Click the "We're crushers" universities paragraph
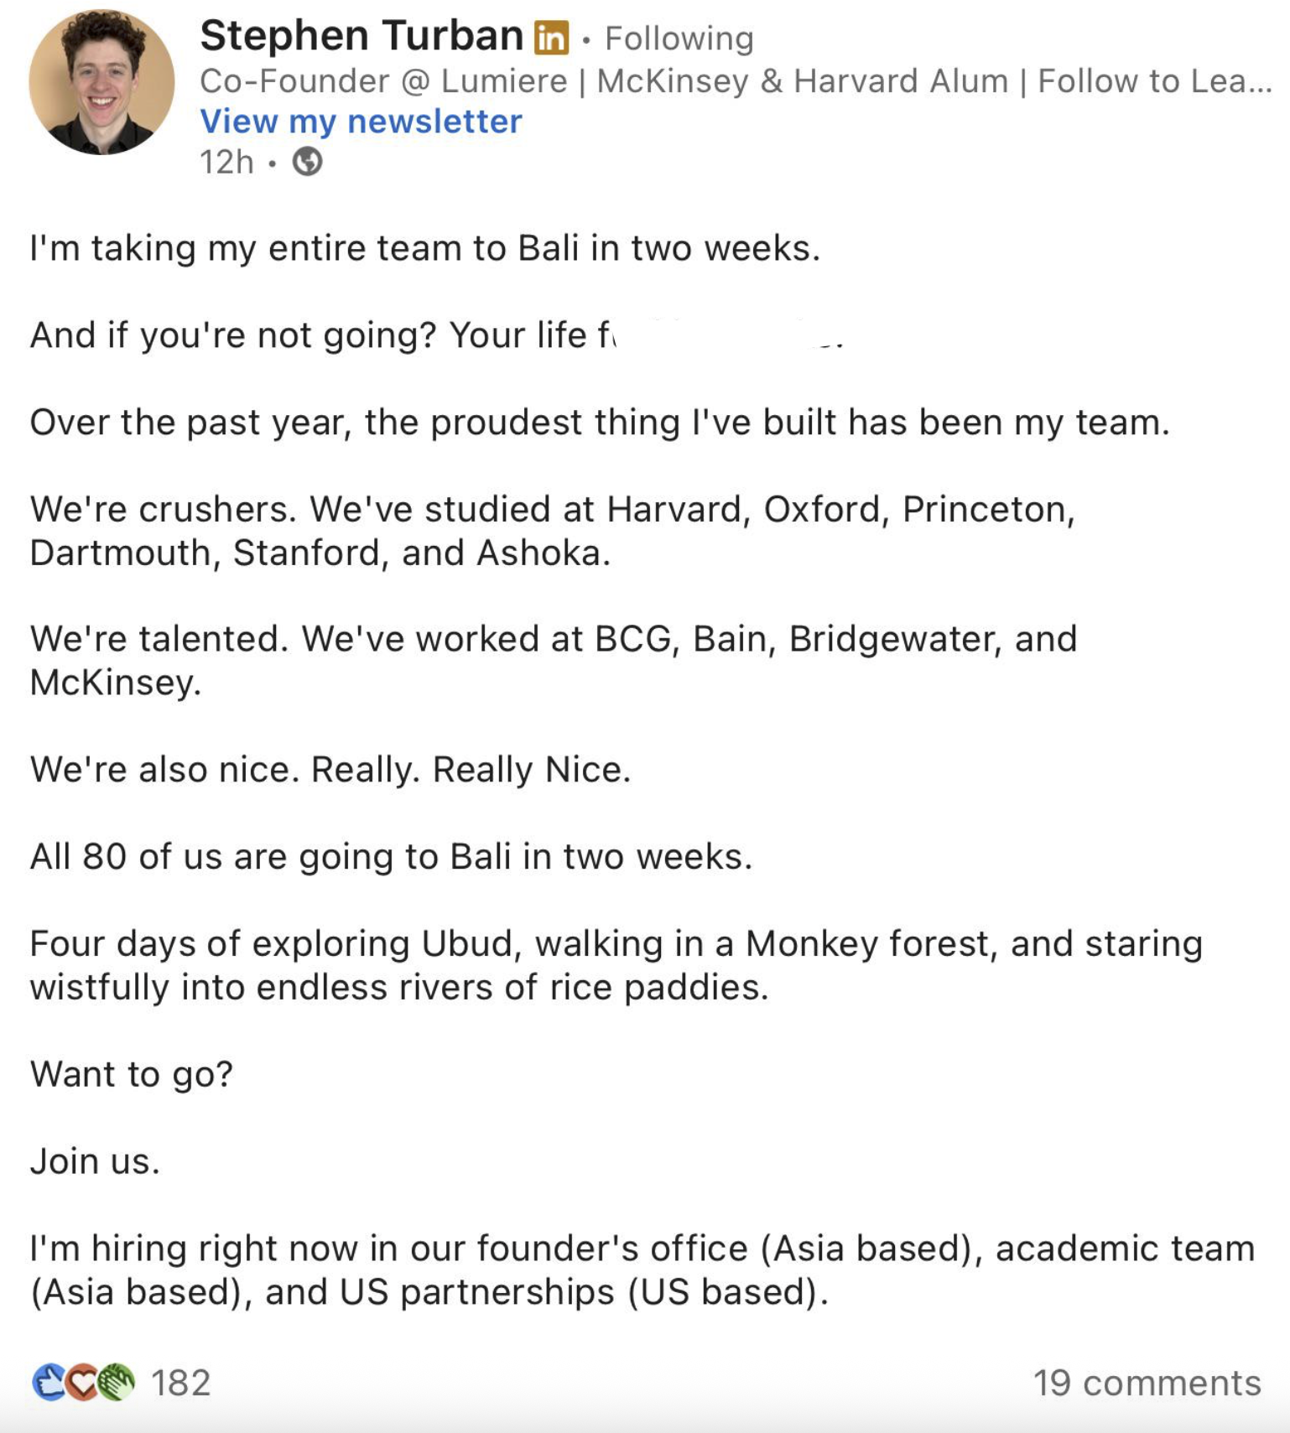 (x=552, y=531)
